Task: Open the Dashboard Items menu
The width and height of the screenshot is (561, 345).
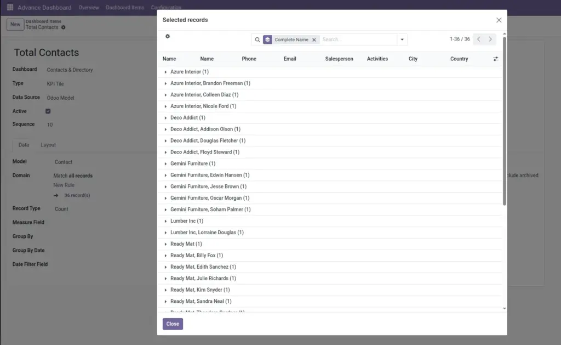Action: coord(125,8)
